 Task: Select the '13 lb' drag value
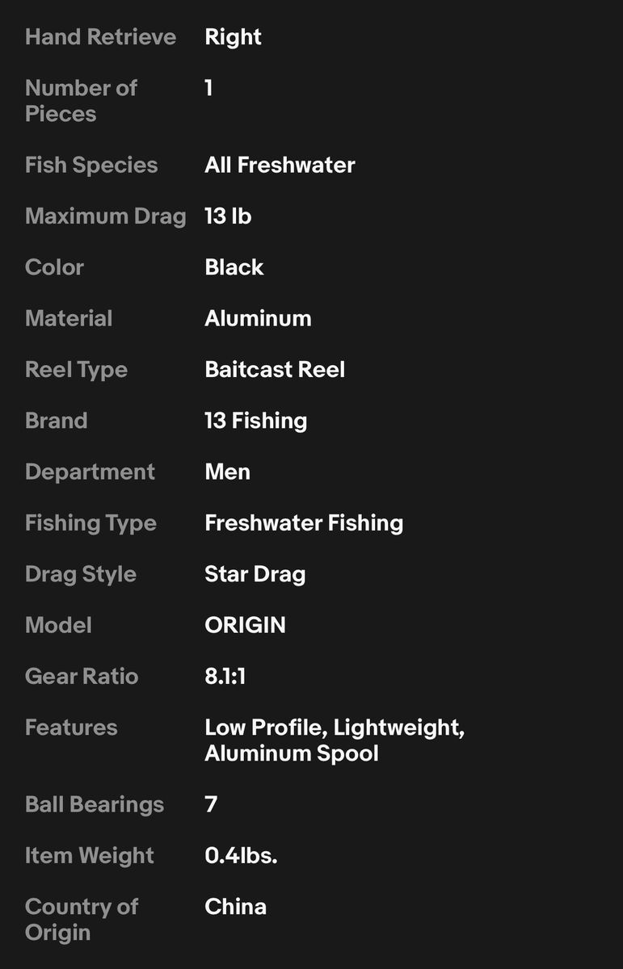228,216
